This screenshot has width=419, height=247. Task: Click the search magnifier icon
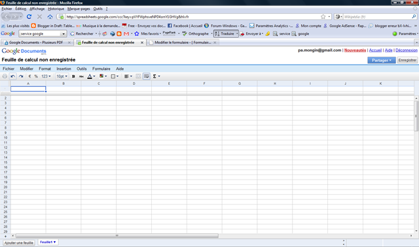point(414,16)
